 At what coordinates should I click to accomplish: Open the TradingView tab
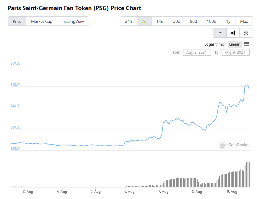[x=73, y=21]
